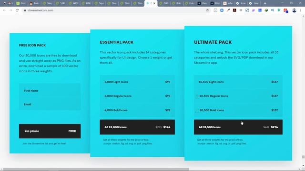Activate the eyedropper color picker extension
The height and width of the screenshot is (171, 305).
pos(228,10)
